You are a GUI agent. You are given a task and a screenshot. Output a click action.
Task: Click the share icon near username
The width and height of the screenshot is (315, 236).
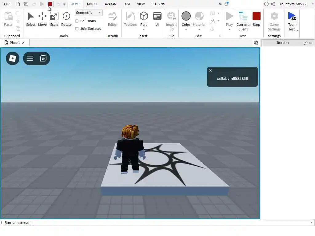pos(273,4)
